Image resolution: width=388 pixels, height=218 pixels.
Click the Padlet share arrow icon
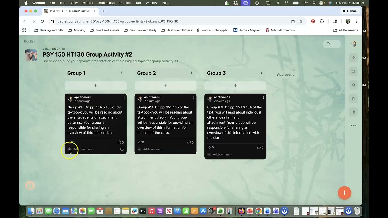[353, 58]
